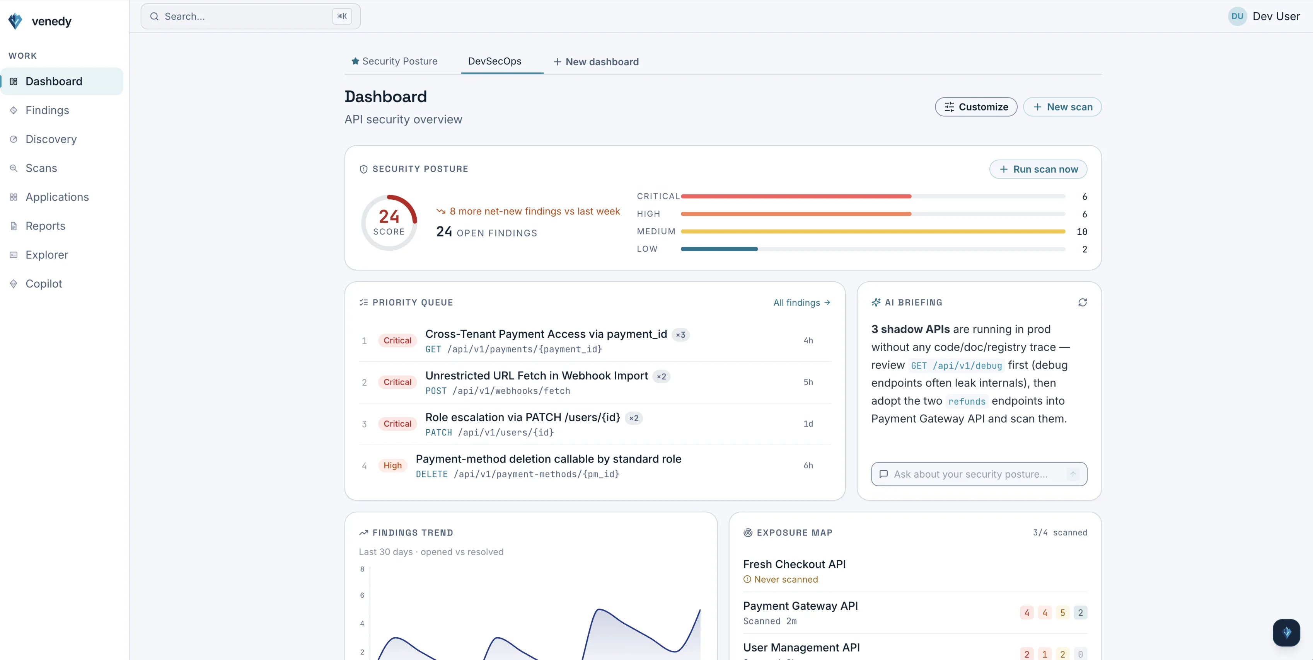
Task: Go to Discovery in the sidebar
Action: click(x=62, y=139)
